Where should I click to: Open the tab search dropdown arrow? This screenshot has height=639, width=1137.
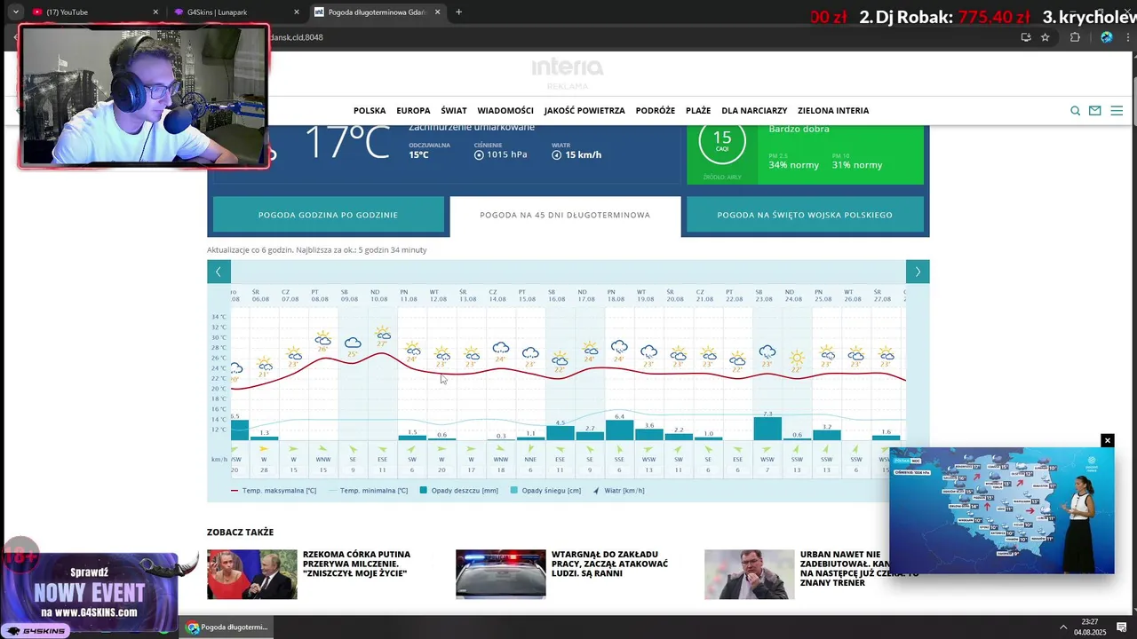[15, 12]
